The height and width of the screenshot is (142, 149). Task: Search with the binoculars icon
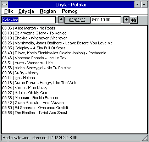(134, 20)
